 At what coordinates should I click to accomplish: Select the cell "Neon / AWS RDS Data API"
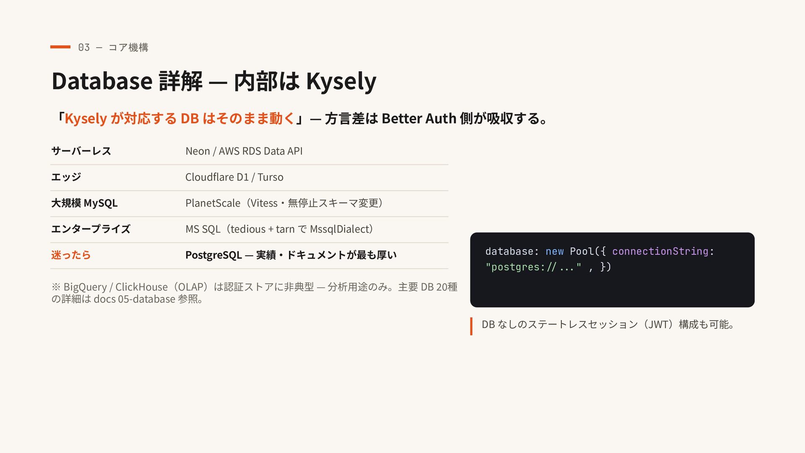point(244,151)
